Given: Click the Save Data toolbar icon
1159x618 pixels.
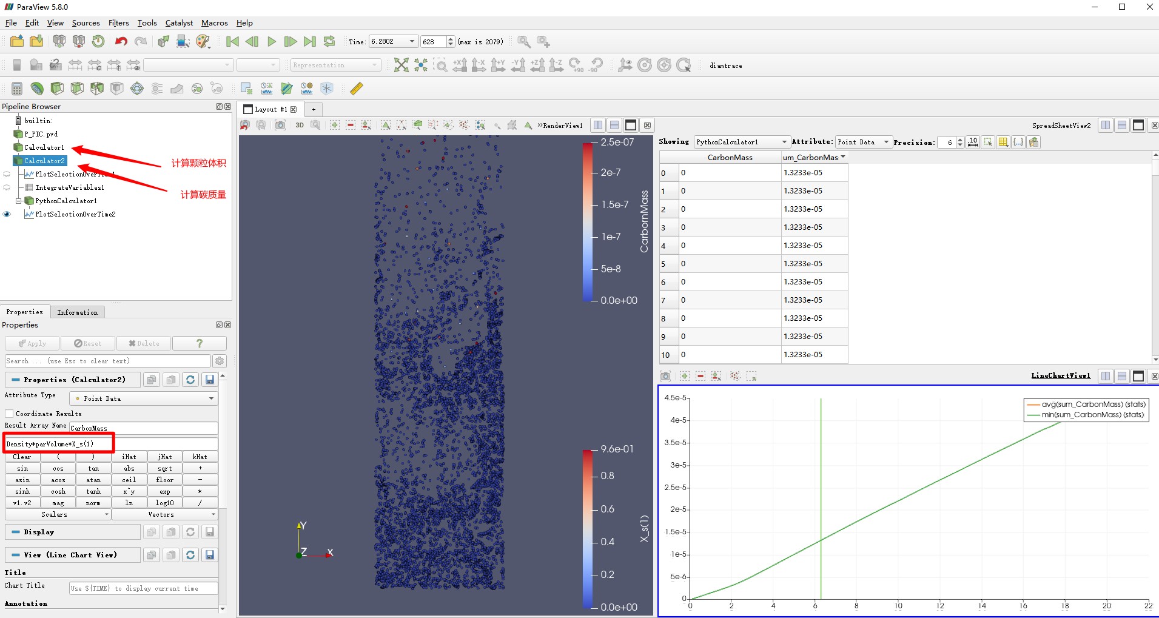Looking at the screenshot, I should 36,41.
